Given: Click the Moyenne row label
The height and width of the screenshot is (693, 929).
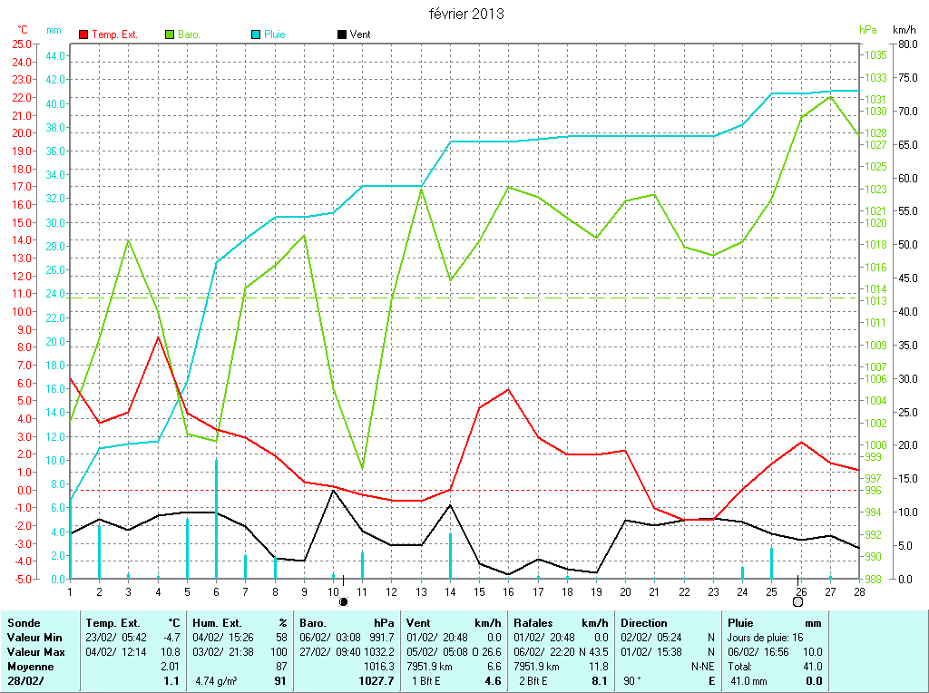Looking at the screenshot, I should click(x=30, y=667).
